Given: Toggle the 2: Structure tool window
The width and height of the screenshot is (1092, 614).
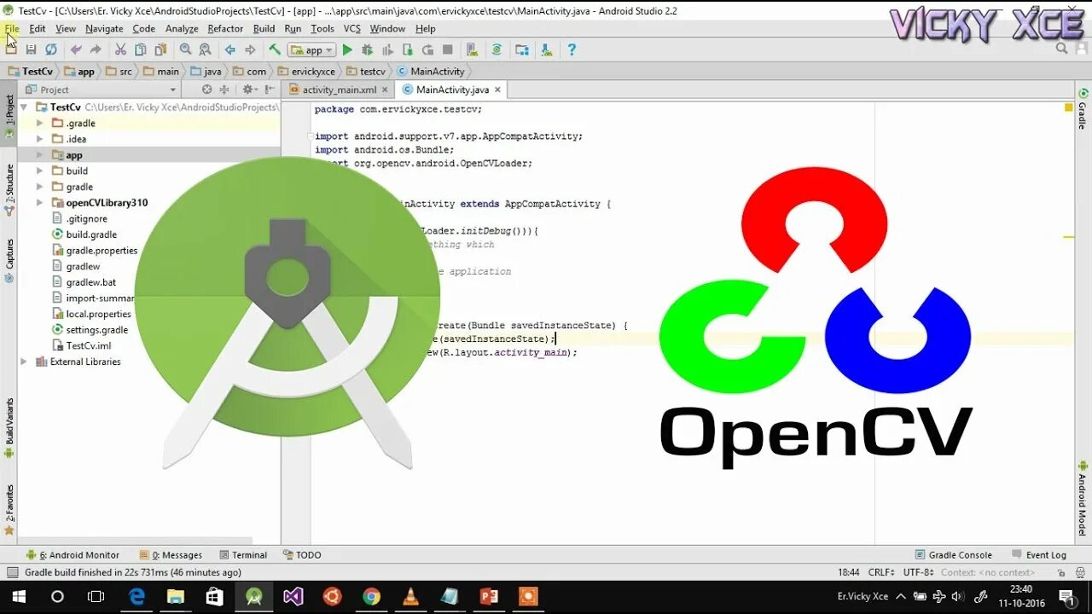Looking at the screenshot, I should click(9, 188).
